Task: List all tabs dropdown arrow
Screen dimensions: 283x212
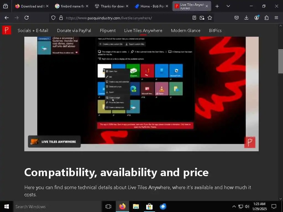Action: 228,6
